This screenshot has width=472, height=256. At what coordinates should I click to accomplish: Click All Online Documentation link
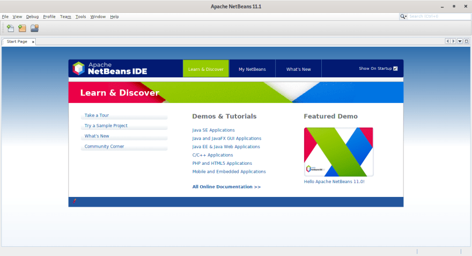coord(226,187)
